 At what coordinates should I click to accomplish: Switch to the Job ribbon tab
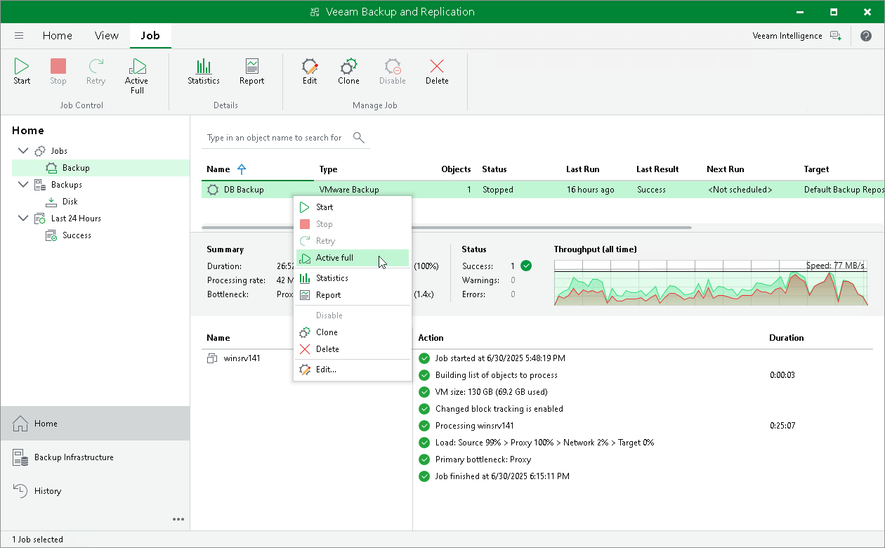(x=150, y=36)
